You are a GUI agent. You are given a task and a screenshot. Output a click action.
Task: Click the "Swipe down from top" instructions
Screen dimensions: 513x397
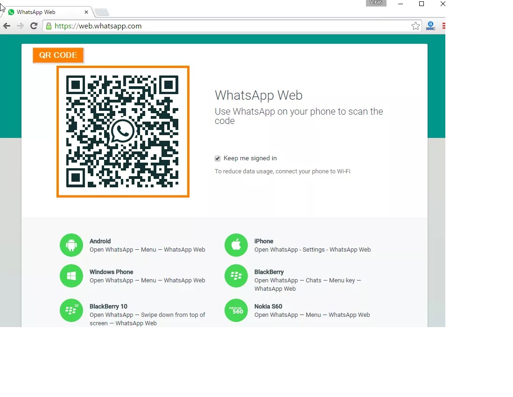[147, 319]
